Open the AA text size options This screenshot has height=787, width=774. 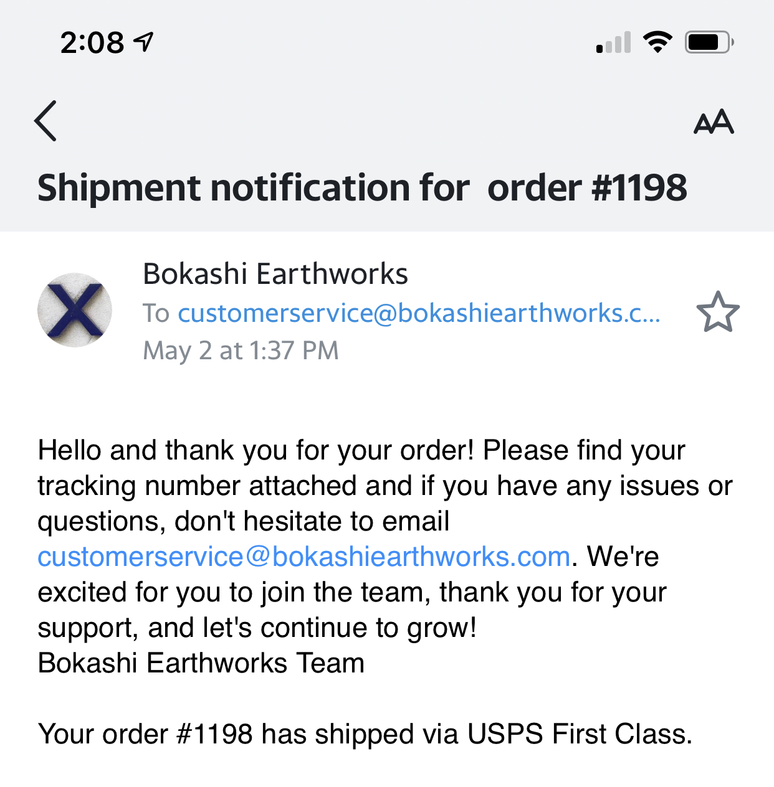tap(714, 121)
